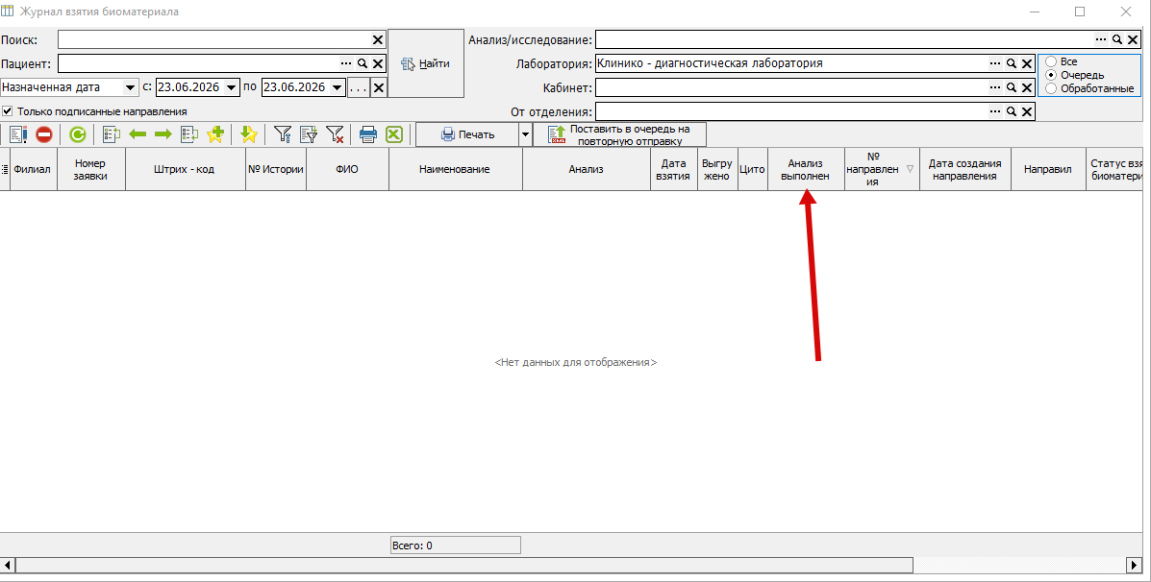Image resolution: width=1151 pixels, height=582 pixels.
Task: Refresh the list with the green circular arrow
Action: pos(77,134)
